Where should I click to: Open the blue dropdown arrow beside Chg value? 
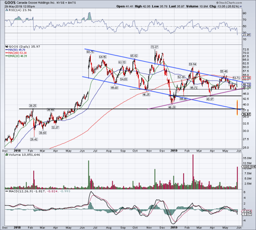(241, 7)
